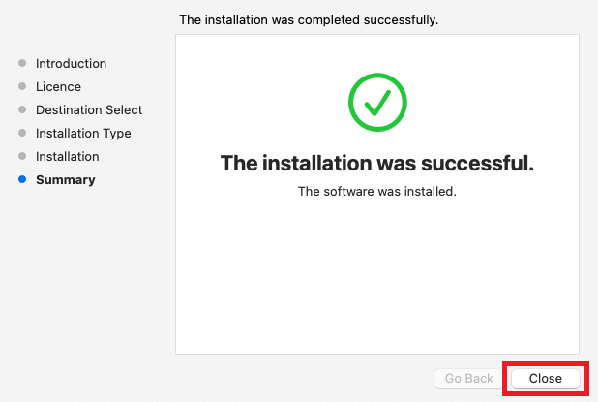Click the grey bullet beside Installation
The width and height of the screenshot is (598, 402).
22,157
